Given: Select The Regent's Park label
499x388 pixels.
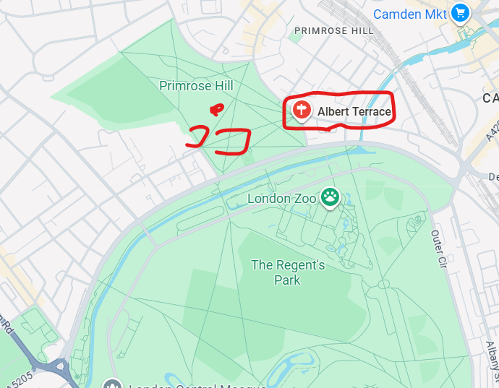Looking at the screenshot, I should tap(288, 272).
